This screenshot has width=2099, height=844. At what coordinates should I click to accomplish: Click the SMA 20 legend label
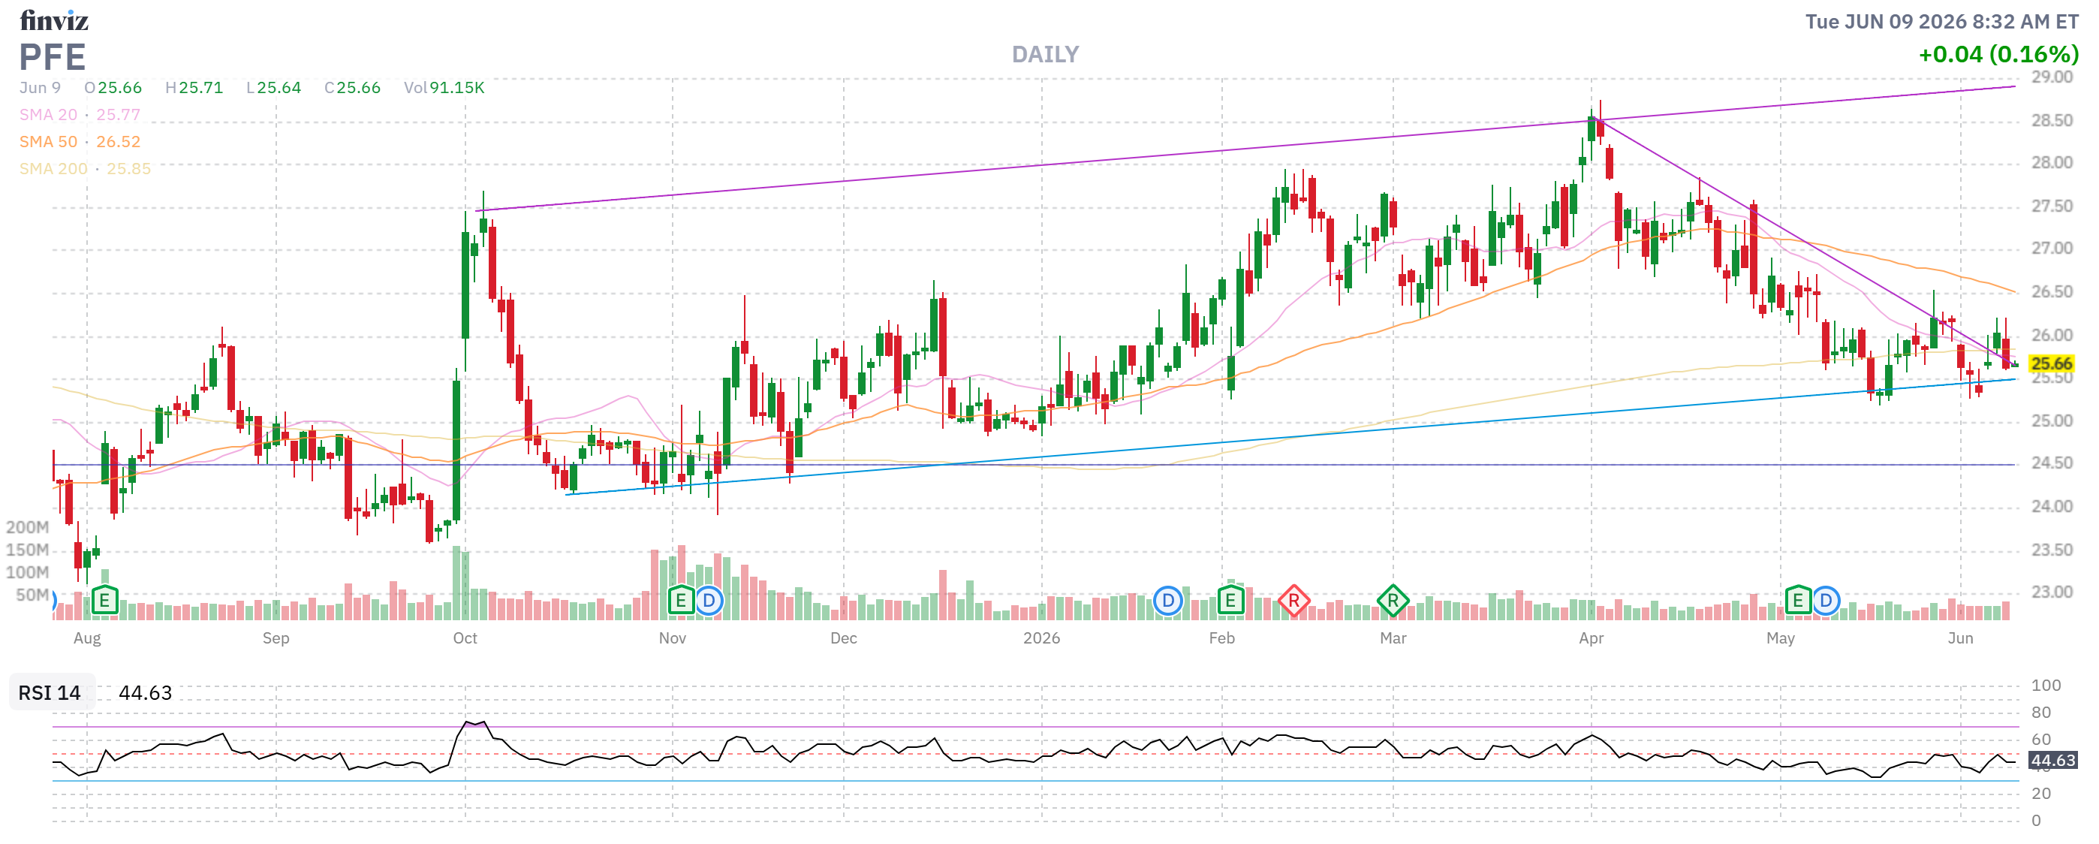(x=48, y=115)
